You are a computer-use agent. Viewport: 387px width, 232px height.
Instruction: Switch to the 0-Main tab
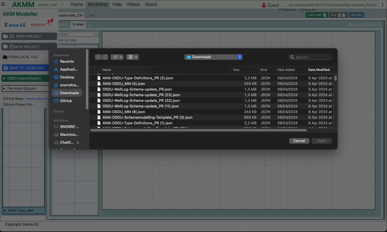pyautogui.click(x=78, y=24)
